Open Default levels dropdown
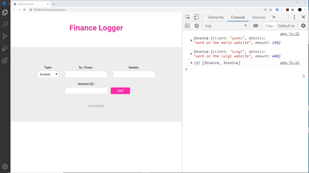Image resolution: width=309 pixels, height=173 pixels. click(x=286, y=26)
